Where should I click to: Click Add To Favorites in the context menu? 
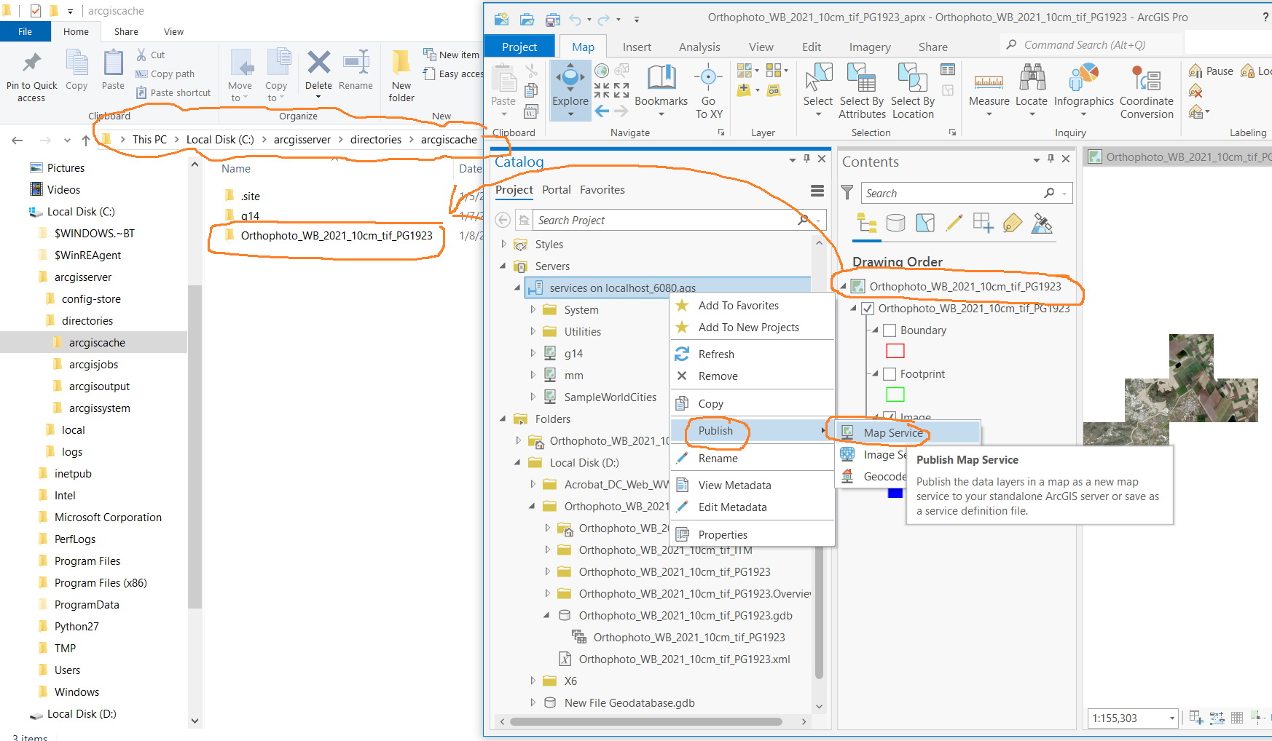737,305
